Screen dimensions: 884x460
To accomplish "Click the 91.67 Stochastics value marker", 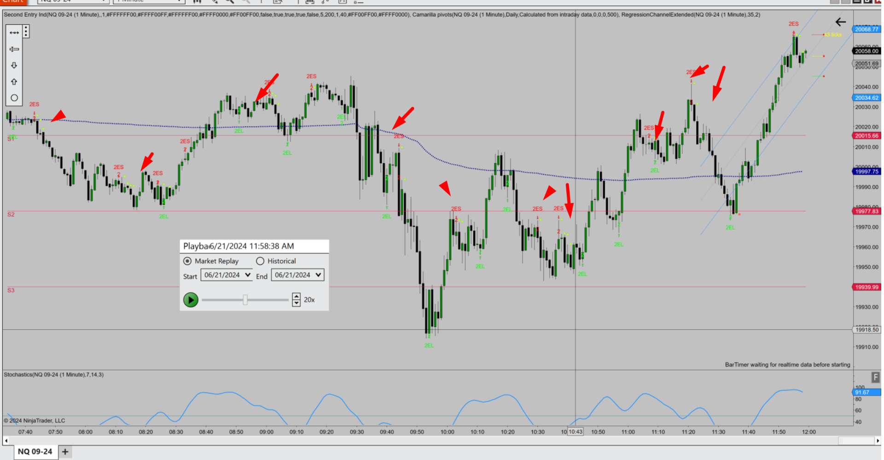I will tap(867, 392).
